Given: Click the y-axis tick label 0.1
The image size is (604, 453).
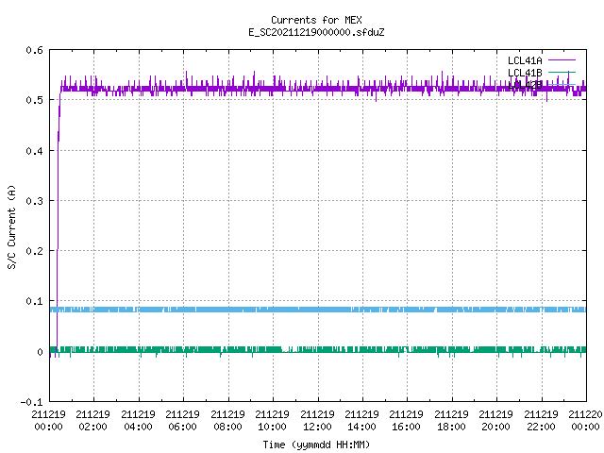Looking at the screenshot, I should click(35, 301).
